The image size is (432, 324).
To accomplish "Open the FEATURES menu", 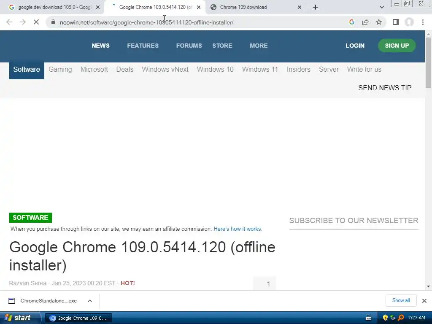I will click(x=143, y=46).
